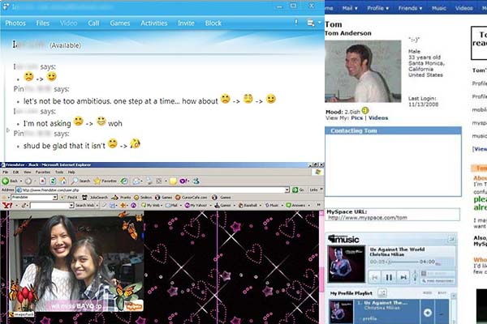Screen dimensions: 487x324
Task: Click the MSN Messenger buddy icon in IE toolbar
Action: [196, 181]
